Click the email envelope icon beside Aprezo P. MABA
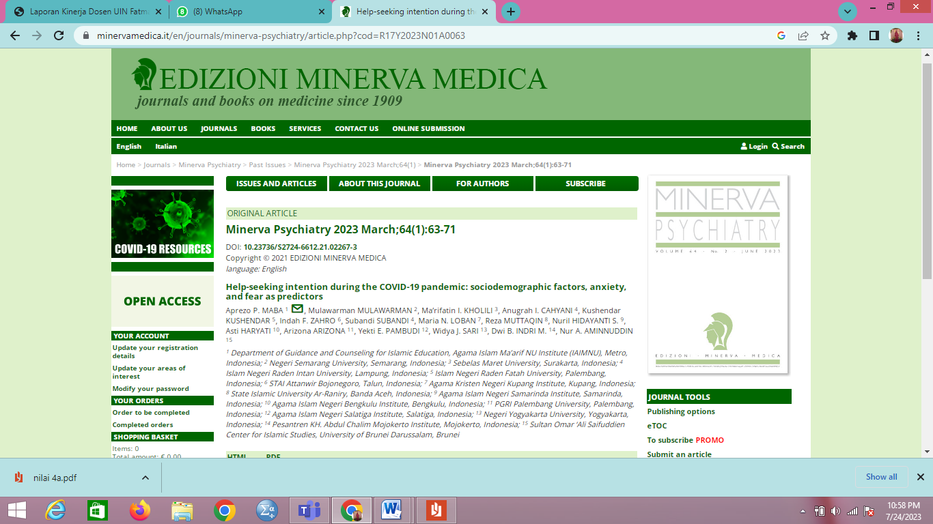Image resolution: width=933 pixels, height=524 pixels. tap(297, 310)
